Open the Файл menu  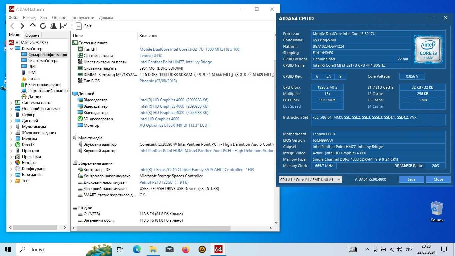14,18
